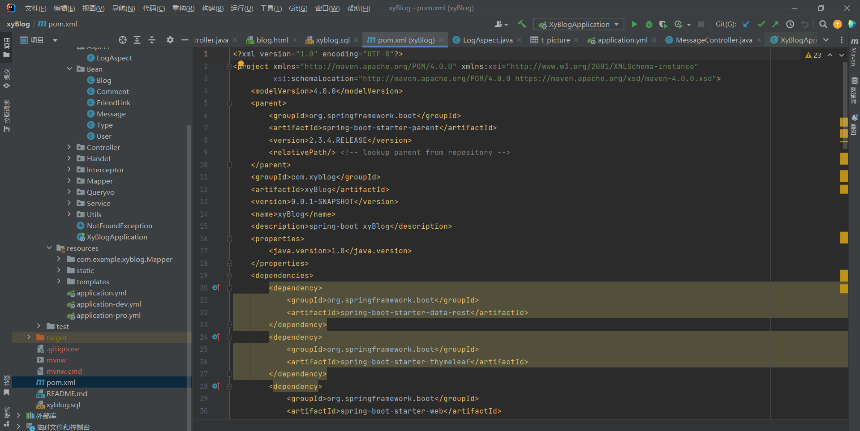Image resolution: width=860 pixels, height=431 pixels.
Task: Click the Git commit checkmark icon
Action: [761, 24]
